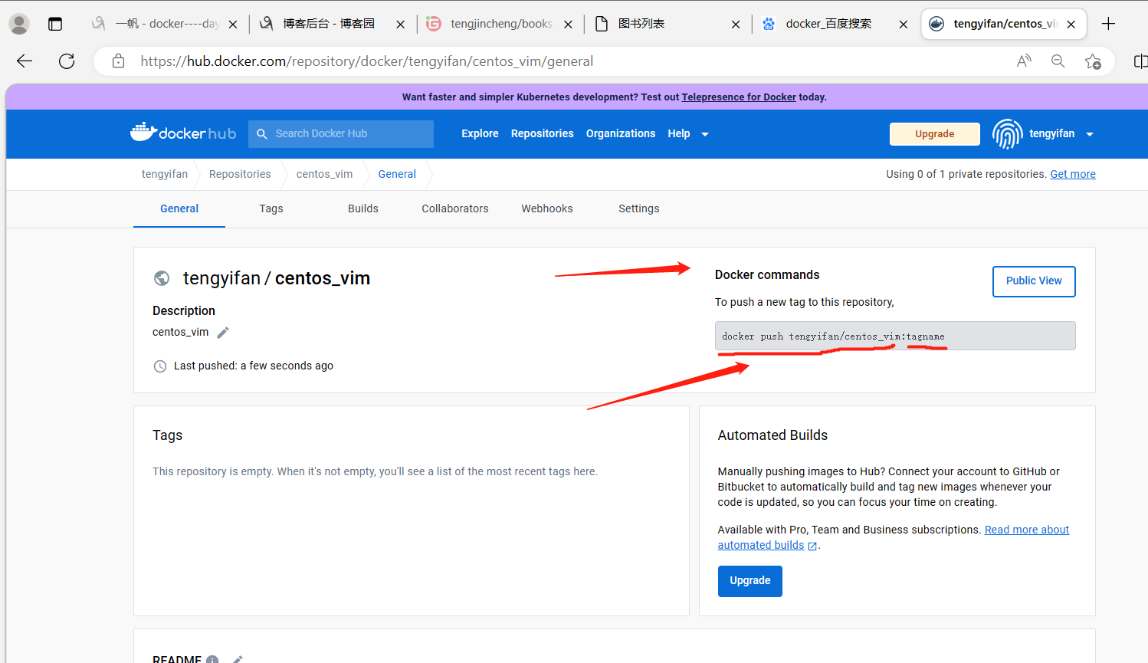Add this page to favorites star icon
The image size is (1148, 663).
pos(1093,61)
